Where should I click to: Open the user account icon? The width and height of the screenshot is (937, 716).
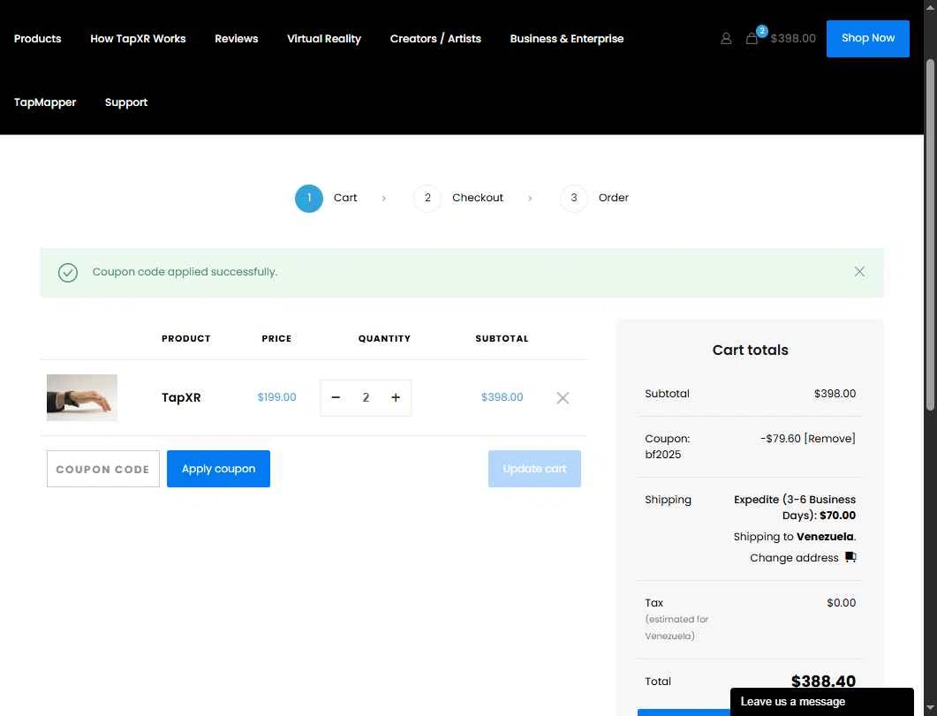(725, 38)
